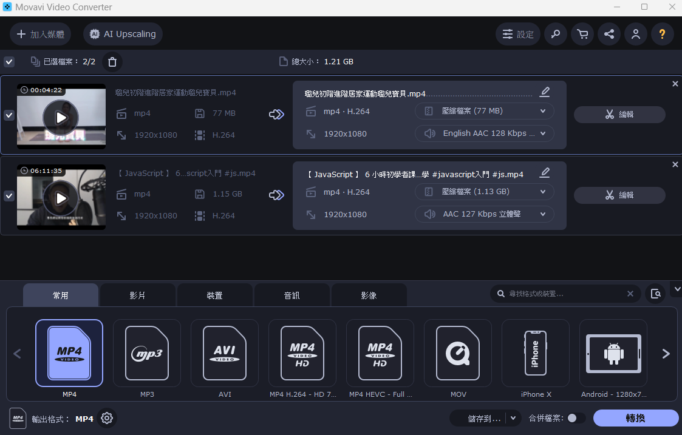
Task: Switch to the 音訊 tab
Action: (x=292, y=295)
